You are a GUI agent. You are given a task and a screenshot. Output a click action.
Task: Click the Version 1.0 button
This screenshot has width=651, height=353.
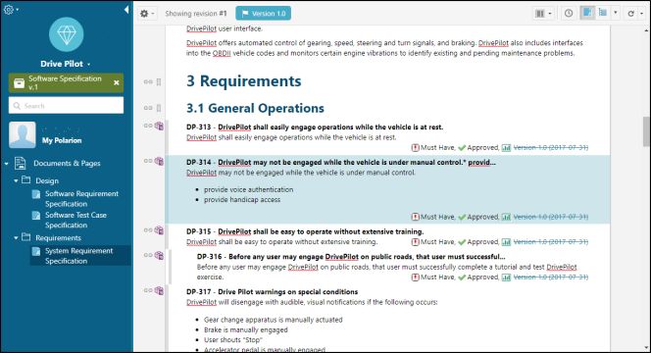pyautogui.click(x=263, y=14)
